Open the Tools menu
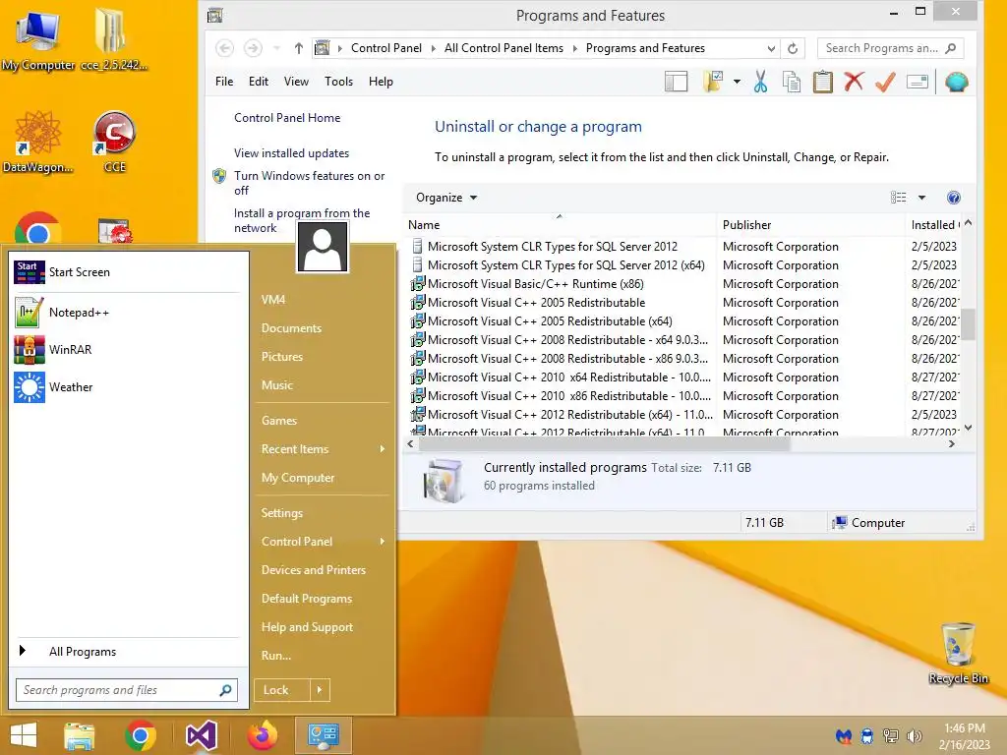The image size is (1007, 755). (338, 82)
